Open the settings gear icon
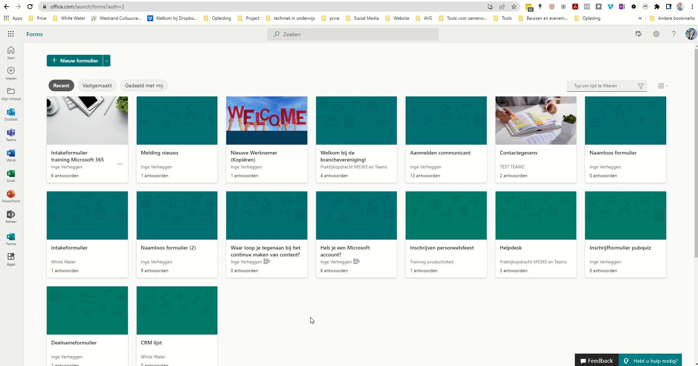 (656, 34)
